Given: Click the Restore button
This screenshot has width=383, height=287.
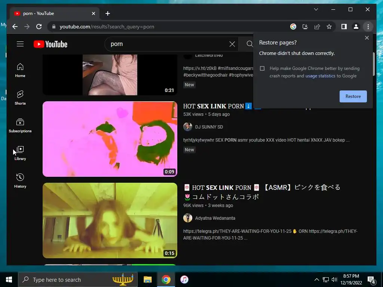Looking at the screenshot, I should (353, 96).
